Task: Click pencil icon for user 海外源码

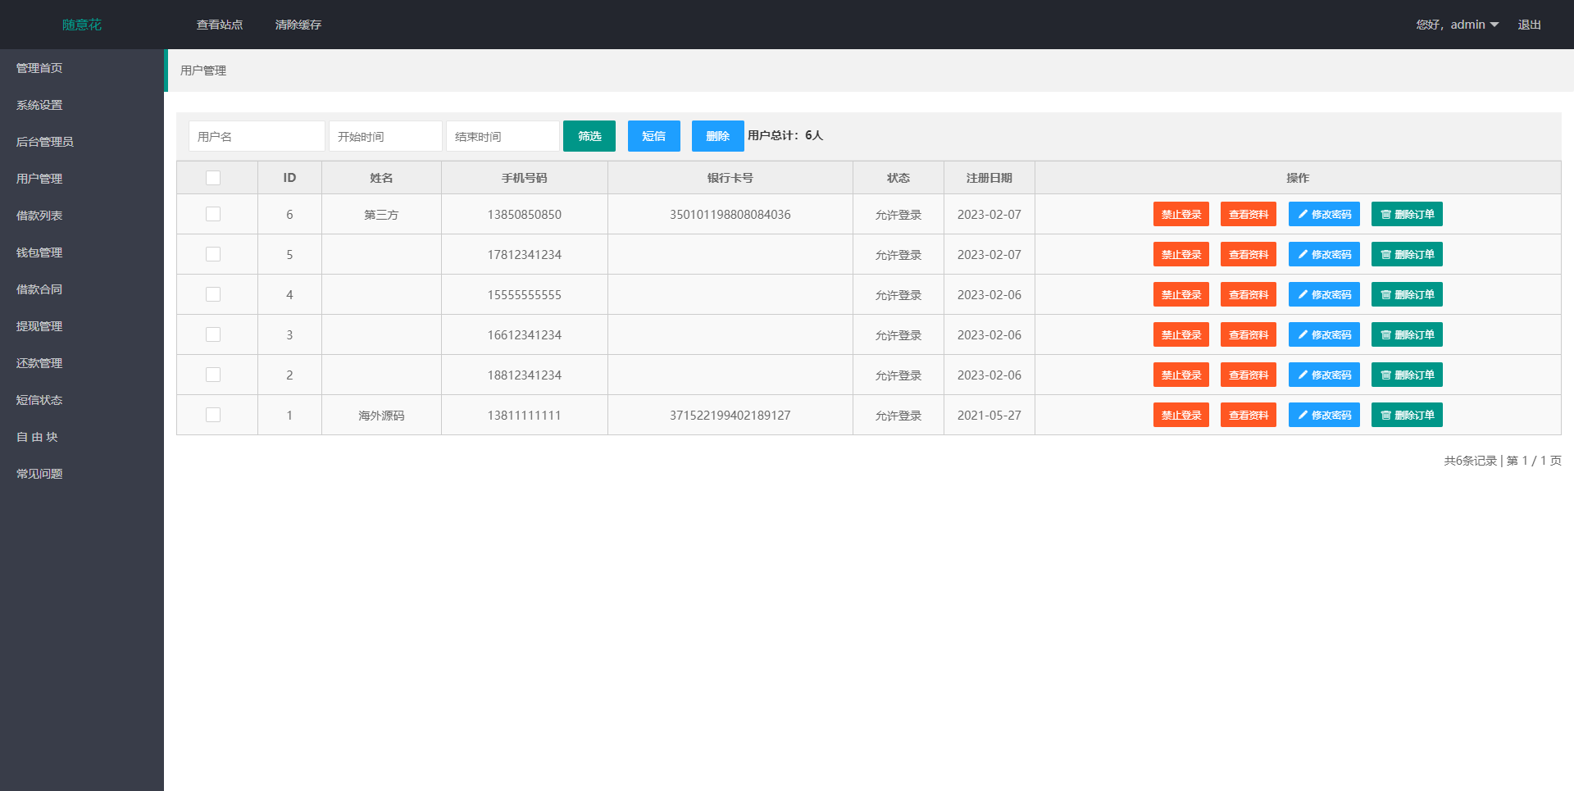Action: [1303, 416]
